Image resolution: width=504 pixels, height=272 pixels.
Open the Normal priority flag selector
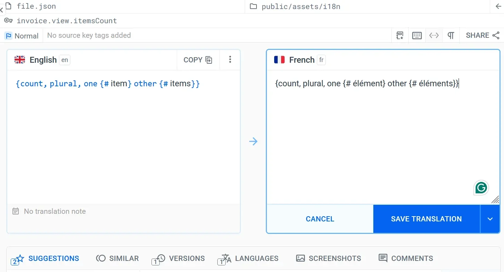[21, 36]
